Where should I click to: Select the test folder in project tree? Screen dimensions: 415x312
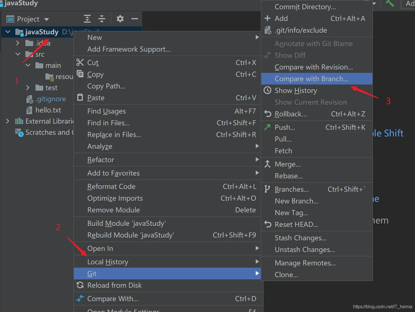(x=51, y=88)
